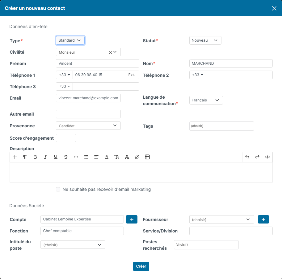Expand the Provenance dropdown showing Candidat
Image resolution: width=282 pixels, height=279 pixels.
coord(88,126)
